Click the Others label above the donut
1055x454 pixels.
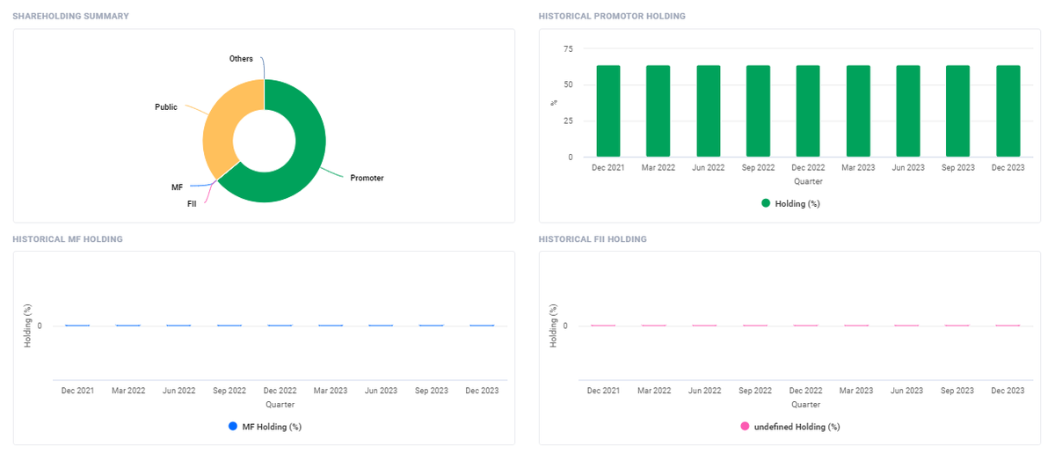pos(241,59)
